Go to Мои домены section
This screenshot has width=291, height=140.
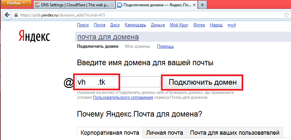coord(138,46)
